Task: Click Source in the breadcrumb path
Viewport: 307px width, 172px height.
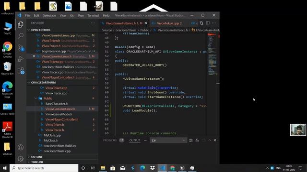Action: 107,30
